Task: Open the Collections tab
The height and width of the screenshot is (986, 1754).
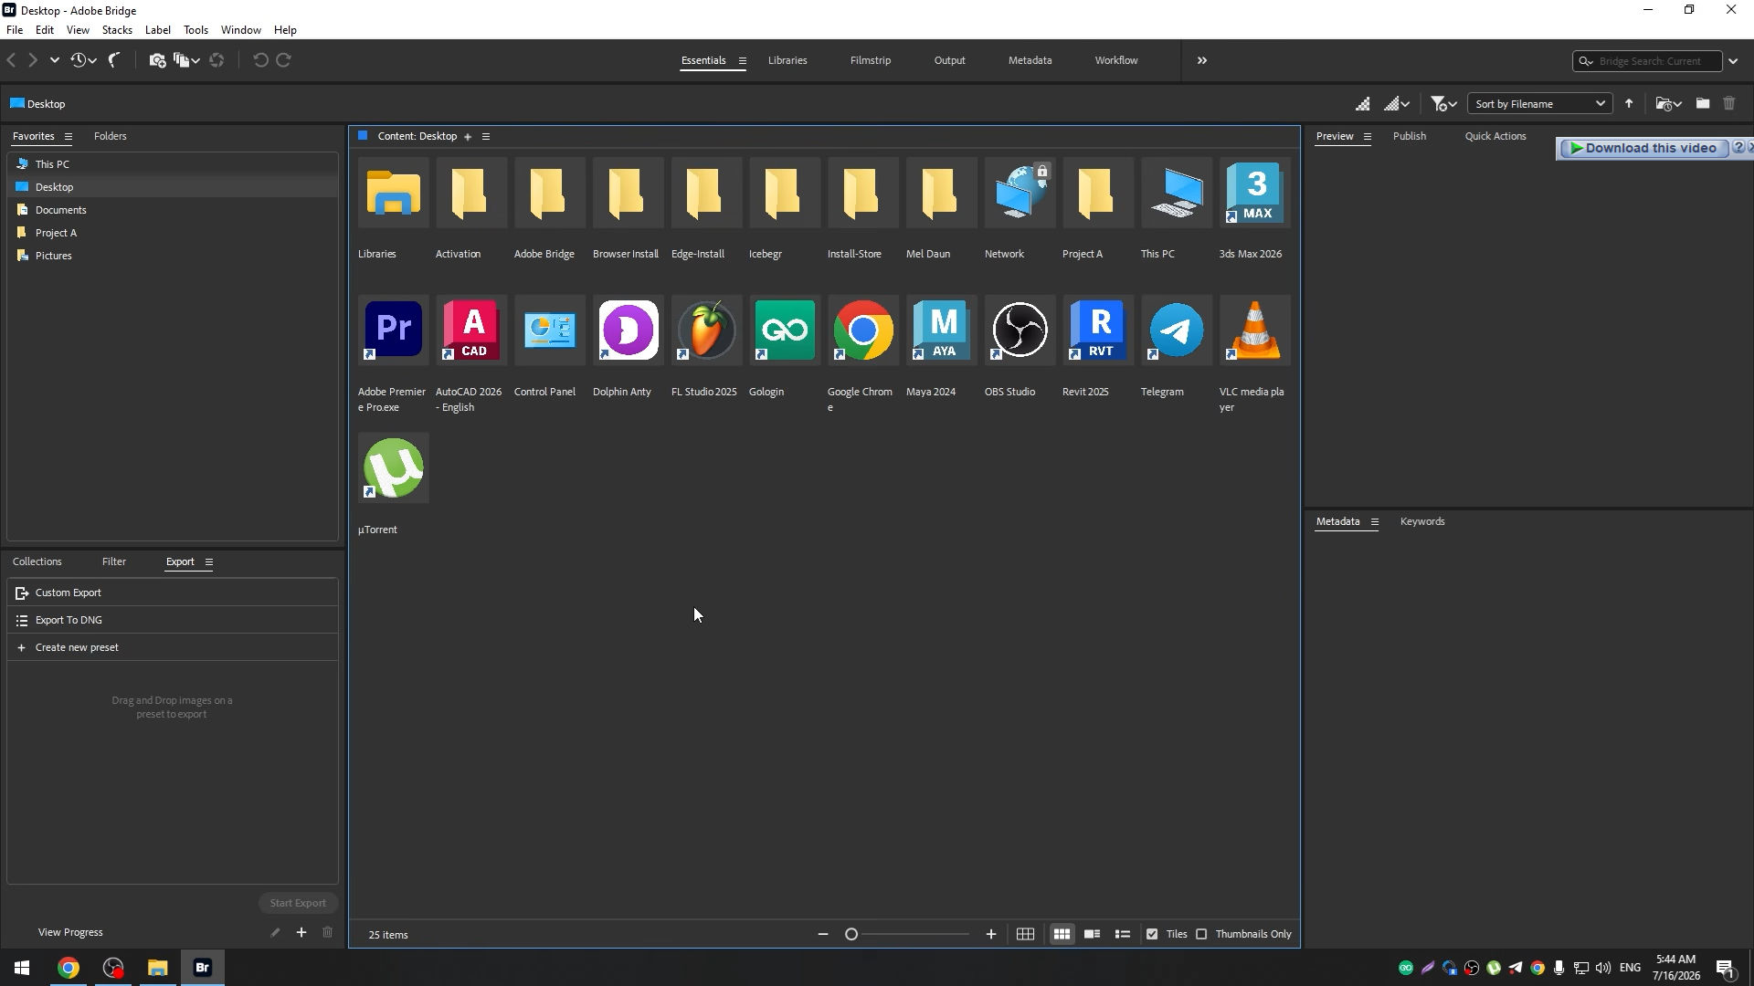Action: (37, 561)
